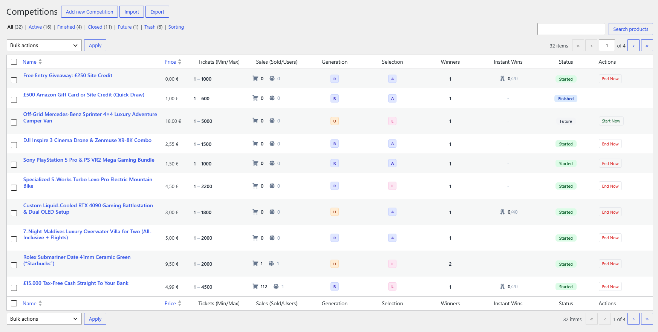This screenshot has height=332, width=658.
Task: Click the L selection badge in £15,000 Tax-Free Cash row
Action: pos(392,286)
